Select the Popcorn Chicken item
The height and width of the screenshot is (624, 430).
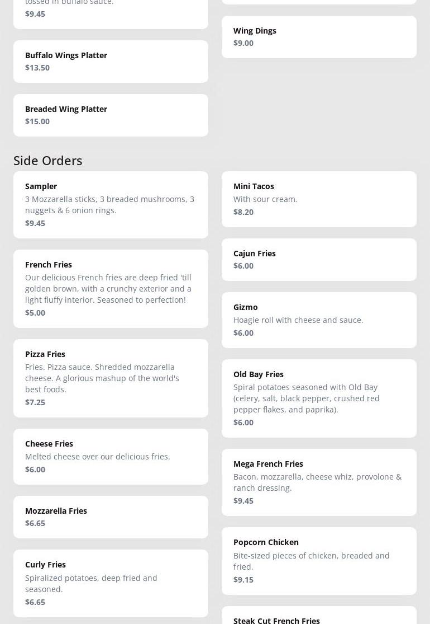[319, 561]
